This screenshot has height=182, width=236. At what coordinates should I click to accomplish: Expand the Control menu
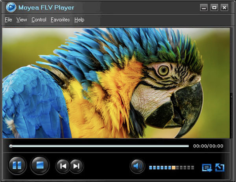[39, 20]
